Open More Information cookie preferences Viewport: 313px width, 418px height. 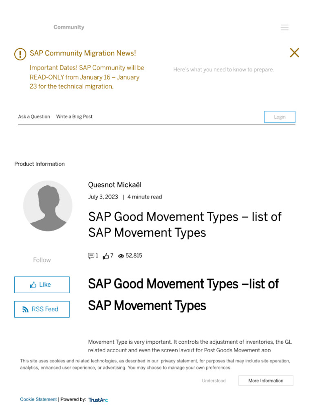pyautogui.click(x=266, y=380)
